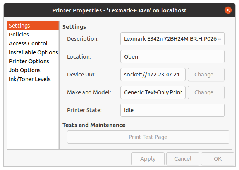The image size is (239, 170).
Task: Click the Device URI socket field
Action: click(153, 75)
